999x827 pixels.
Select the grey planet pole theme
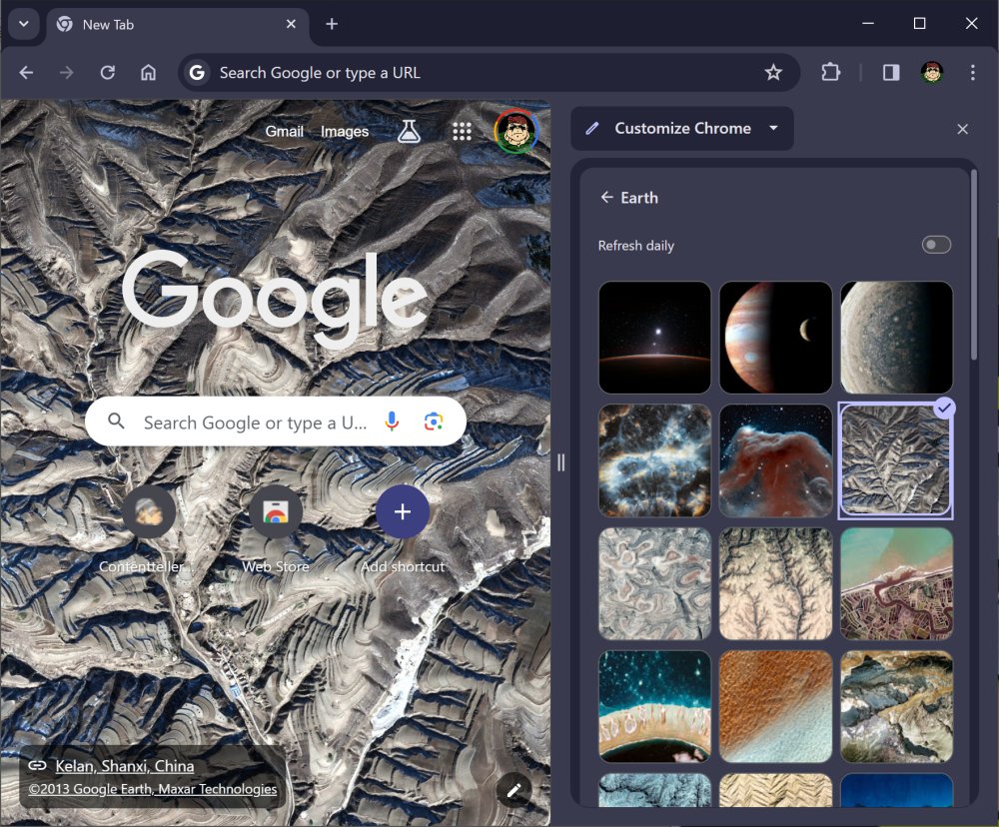point(896,338)
